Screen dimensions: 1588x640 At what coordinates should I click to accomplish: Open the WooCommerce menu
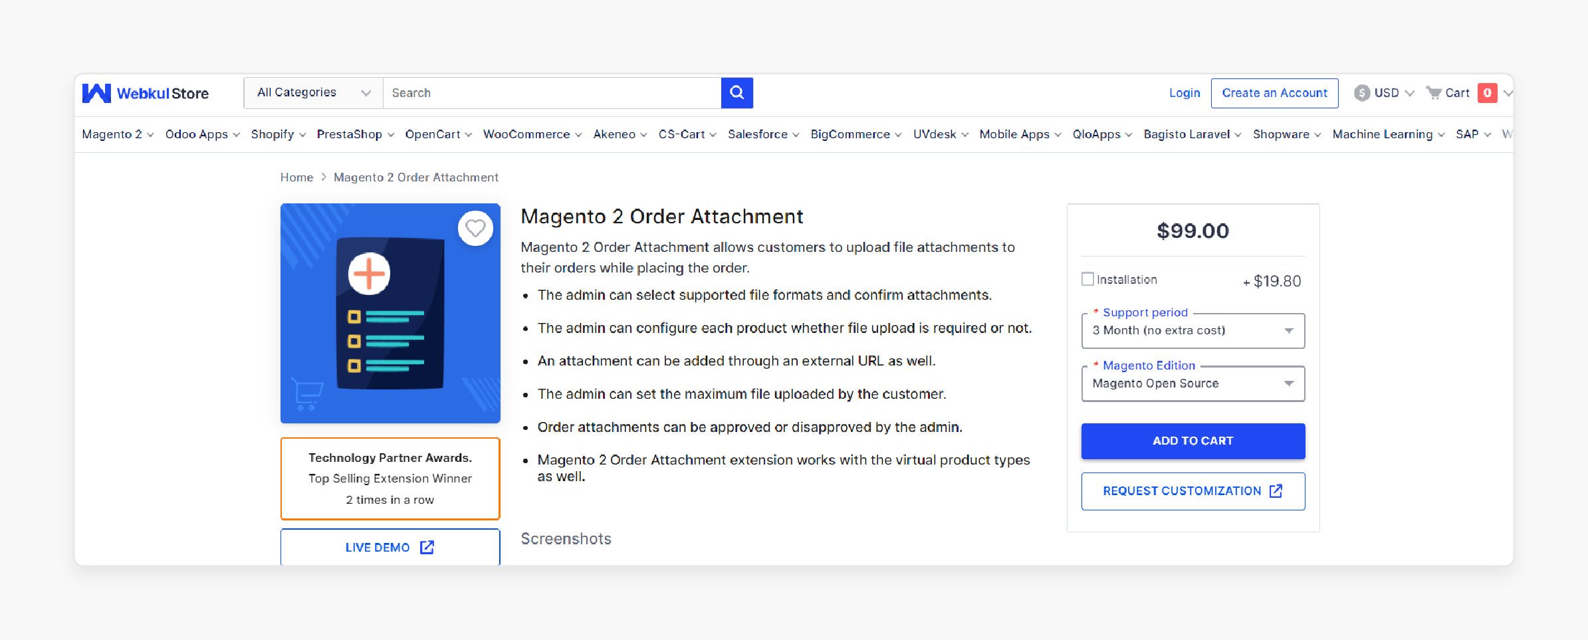click(532, 134)
